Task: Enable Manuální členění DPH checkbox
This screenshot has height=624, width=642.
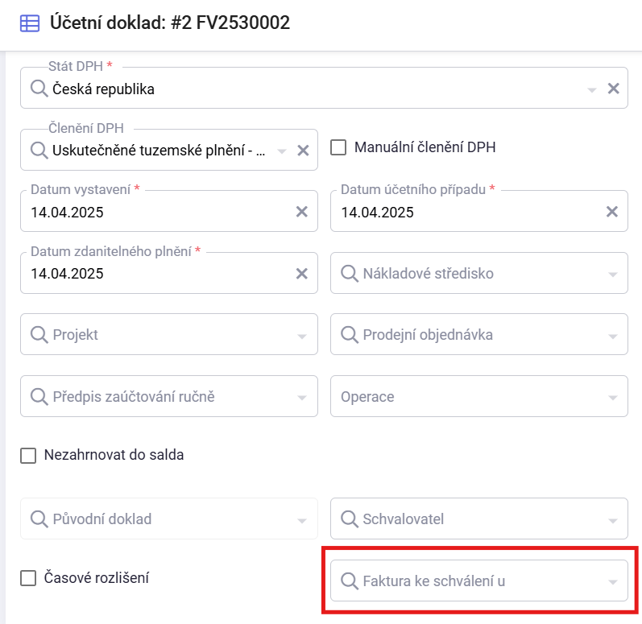Action: 338,147
